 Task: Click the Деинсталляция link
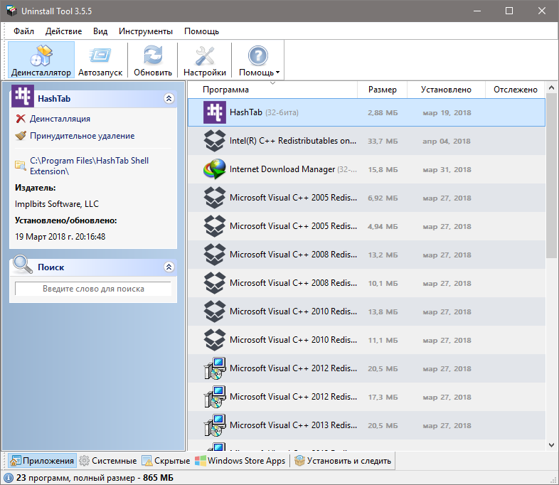60,119
